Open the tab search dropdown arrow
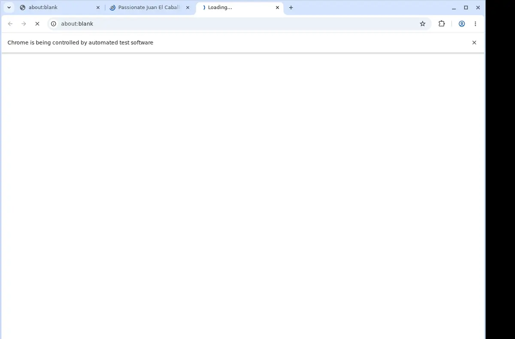Viewport: 515px width, 339px height. tap(9, 7)
